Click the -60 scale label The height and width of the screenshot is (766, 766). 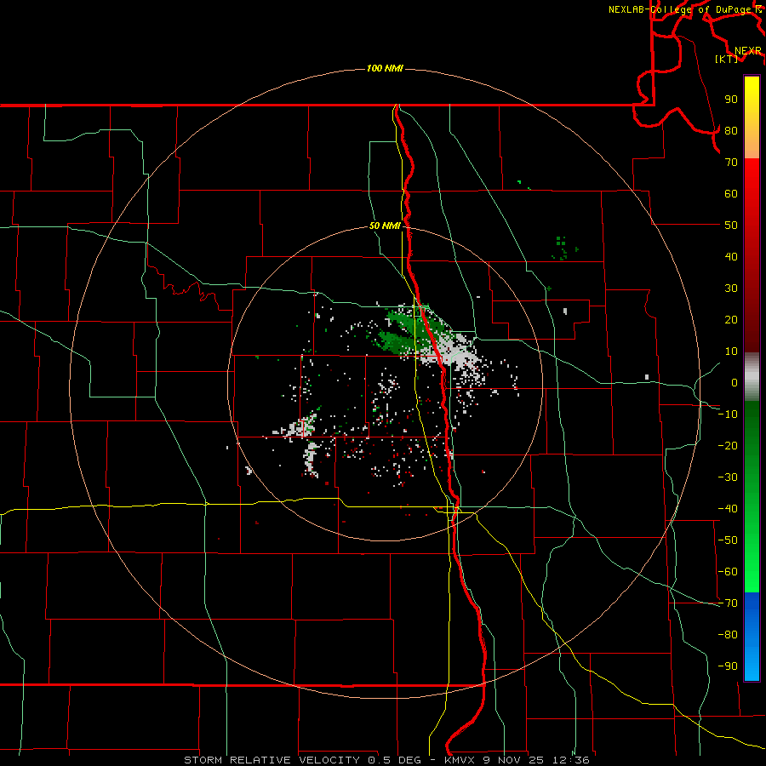pyautogui.click(x=728, y=572)
